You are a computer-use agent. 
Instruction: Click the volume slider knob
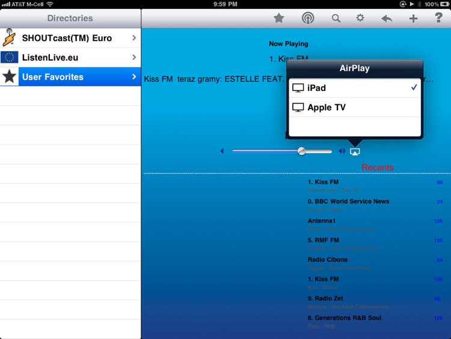[x=301, y=151]
